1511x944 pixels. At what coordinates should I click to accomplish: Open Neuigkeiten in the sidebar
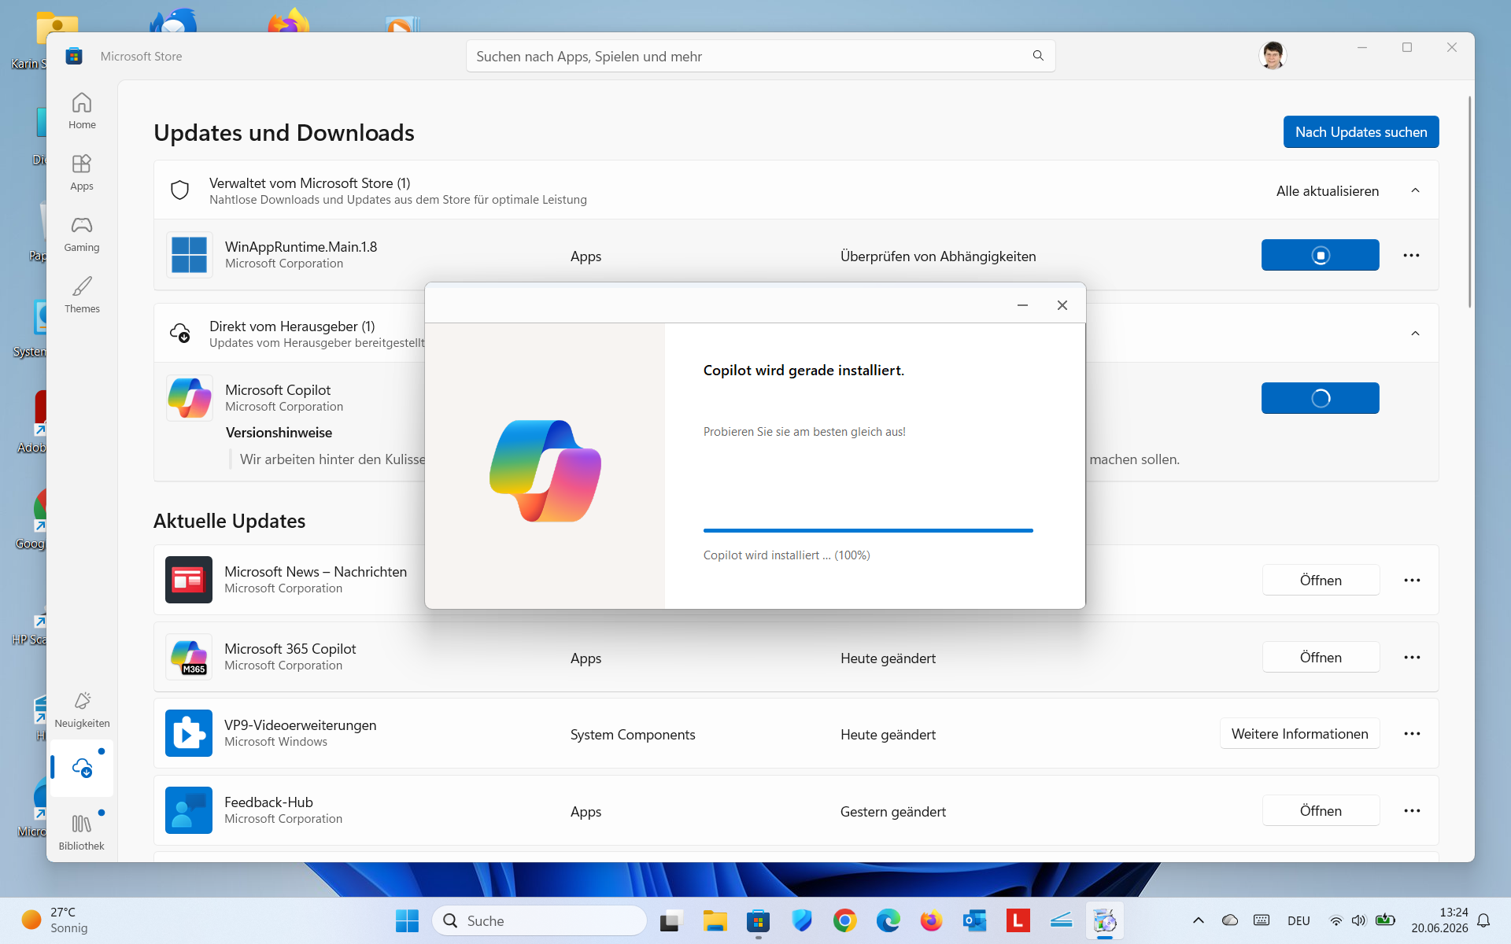(x=82, y=710)
